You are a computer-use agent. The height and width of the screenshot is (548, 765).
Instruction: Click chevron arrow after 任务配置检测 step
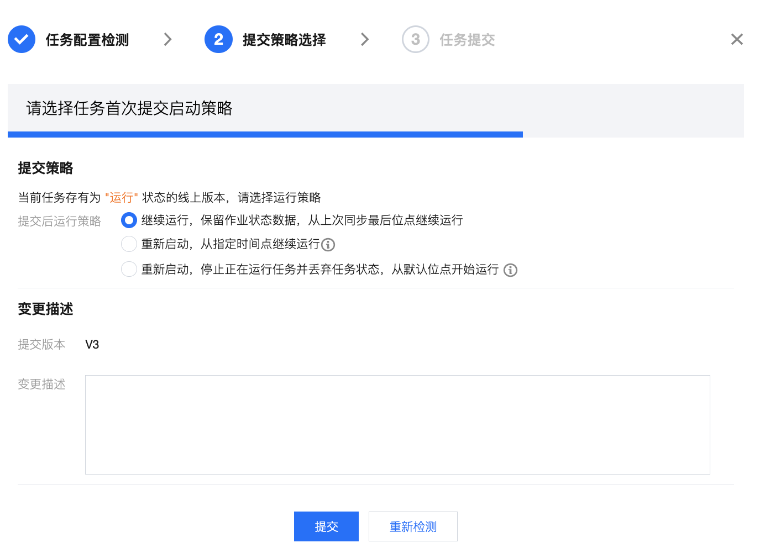tap(168, 39)
